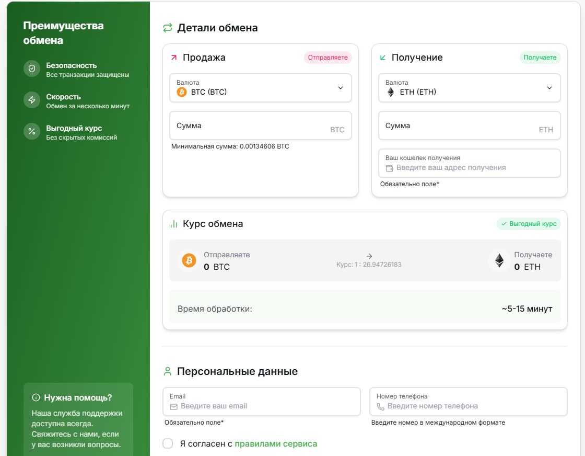Click the bar chart icon beside Курс обмена
This screenshot has height=456, width=585.
pos(174,224)
